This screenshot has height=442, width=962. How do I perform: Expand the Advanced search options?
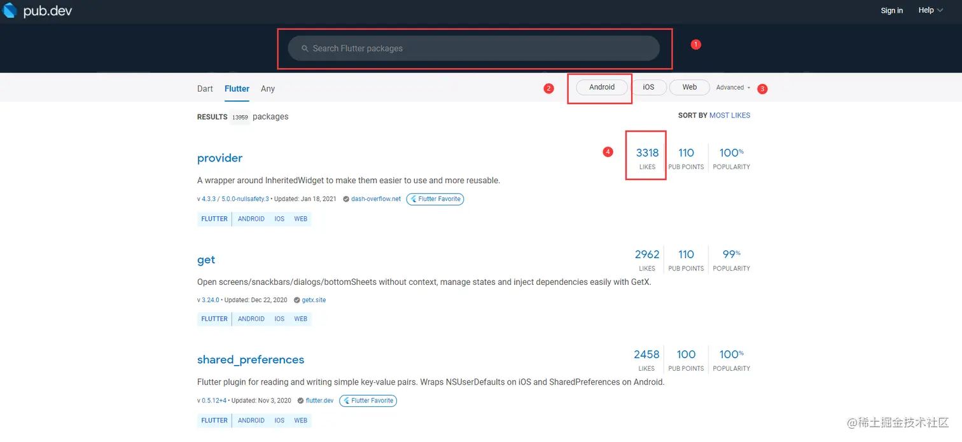point(733,88)
